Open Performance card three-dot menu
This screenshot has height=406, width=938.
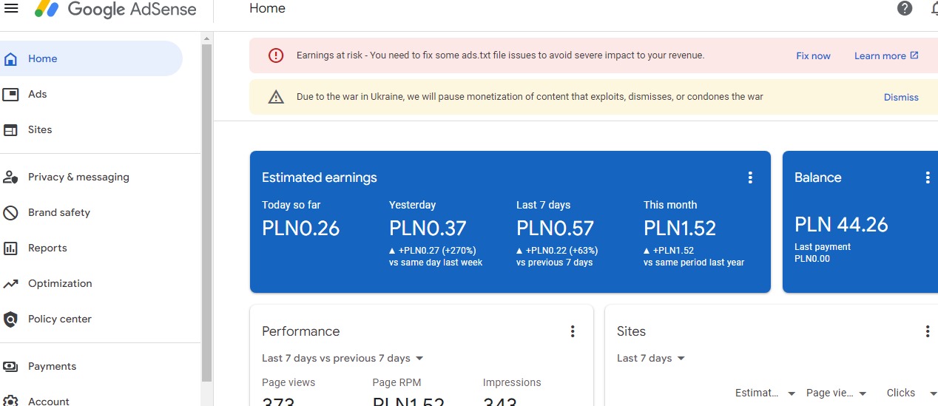[x=573, y=331]
